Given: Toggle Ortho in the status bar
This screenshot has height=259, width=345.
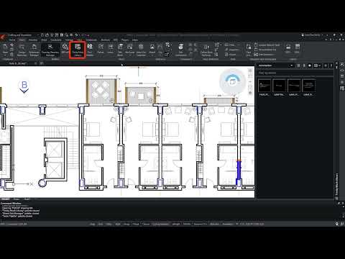Looking at the screenshot, I should pos(109,224).
